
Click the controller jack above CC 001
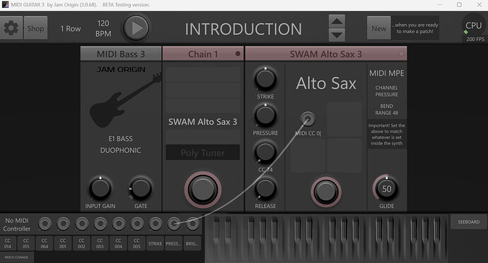click(x=63, y=224)
